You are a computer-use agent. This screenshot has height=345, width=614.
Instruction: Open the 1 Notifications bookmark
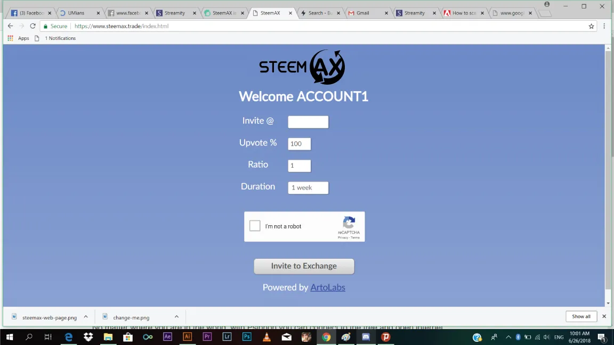tap(55, 38)
